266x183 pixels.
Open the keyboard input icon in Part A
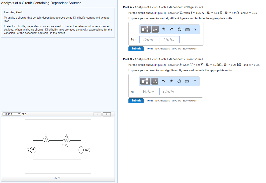187,29
